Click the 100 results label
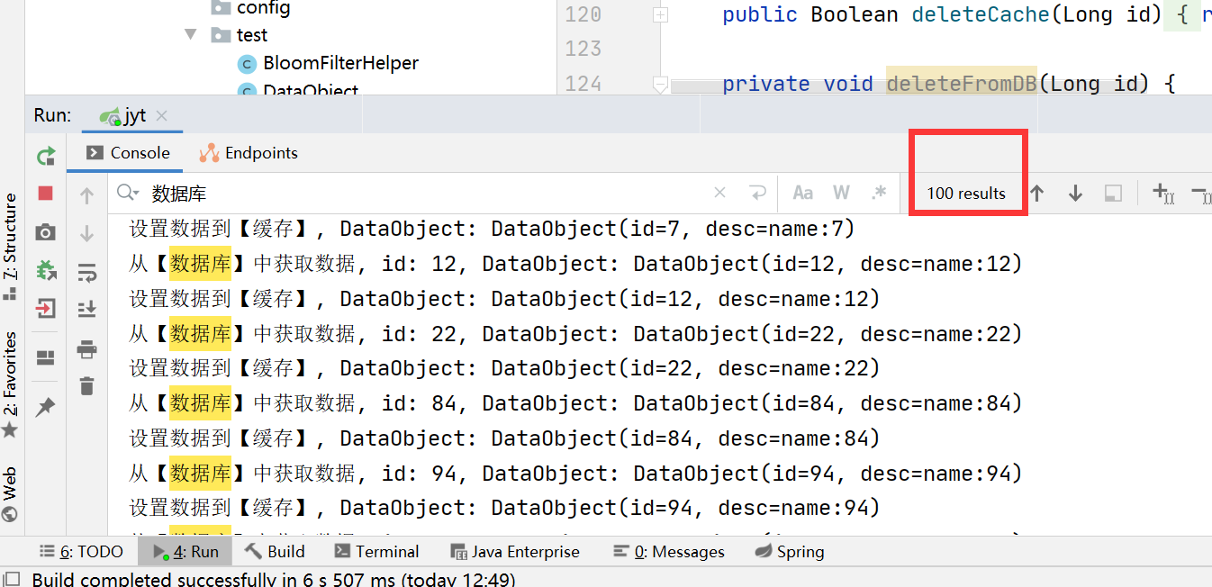This screenshot has height=587, width=1212. (966, 193)
